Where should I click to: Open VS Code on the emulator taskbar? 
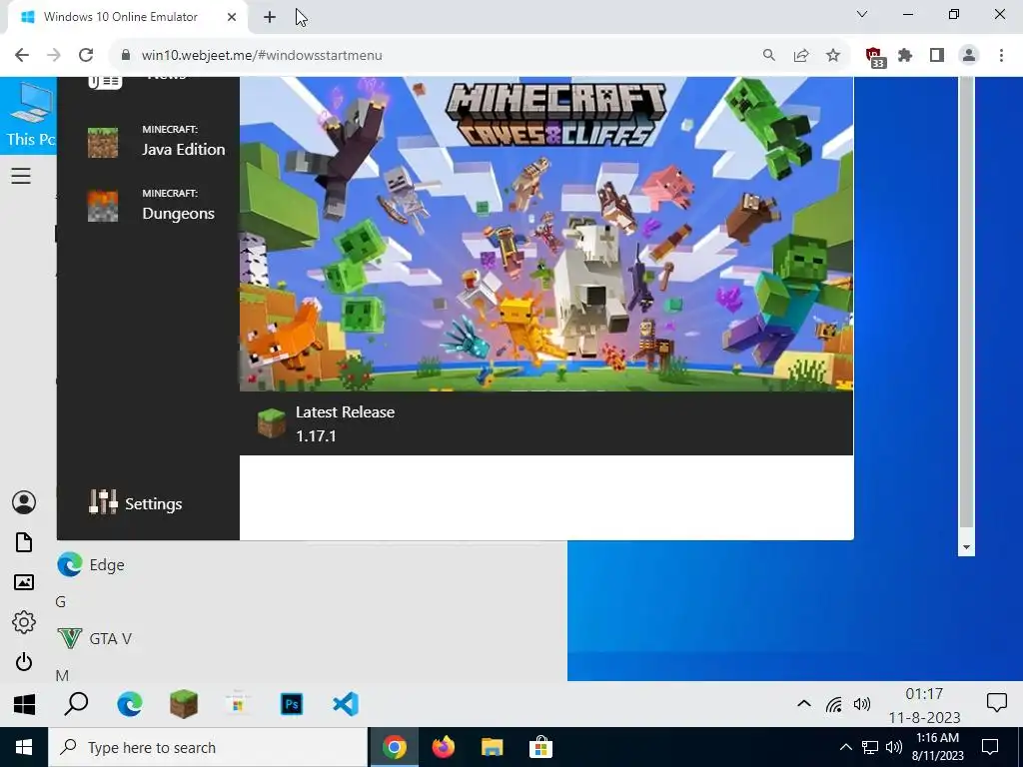click(x=346, y=704)
